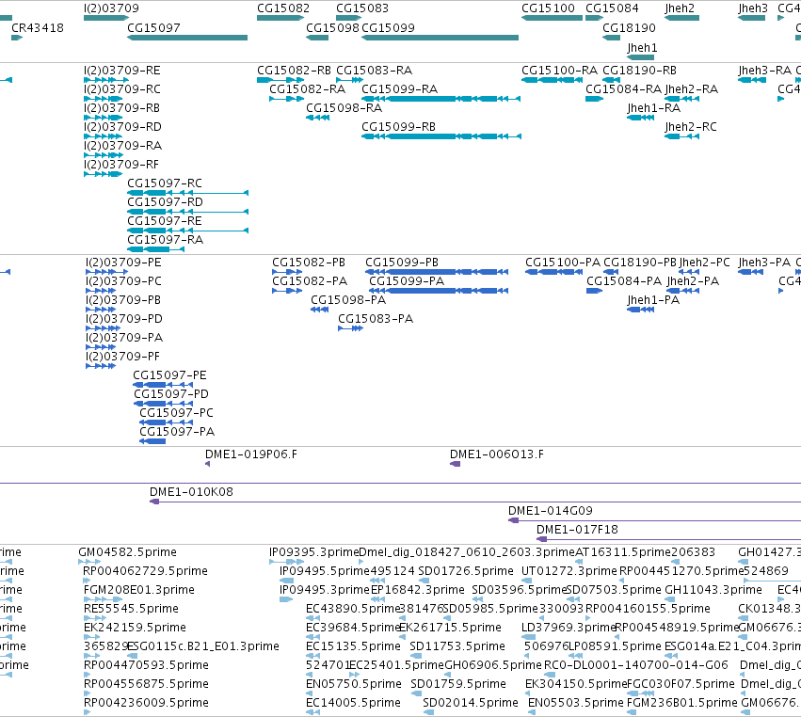Select protein CG15097-PE
801x717 pixels.
click(163, 385)
